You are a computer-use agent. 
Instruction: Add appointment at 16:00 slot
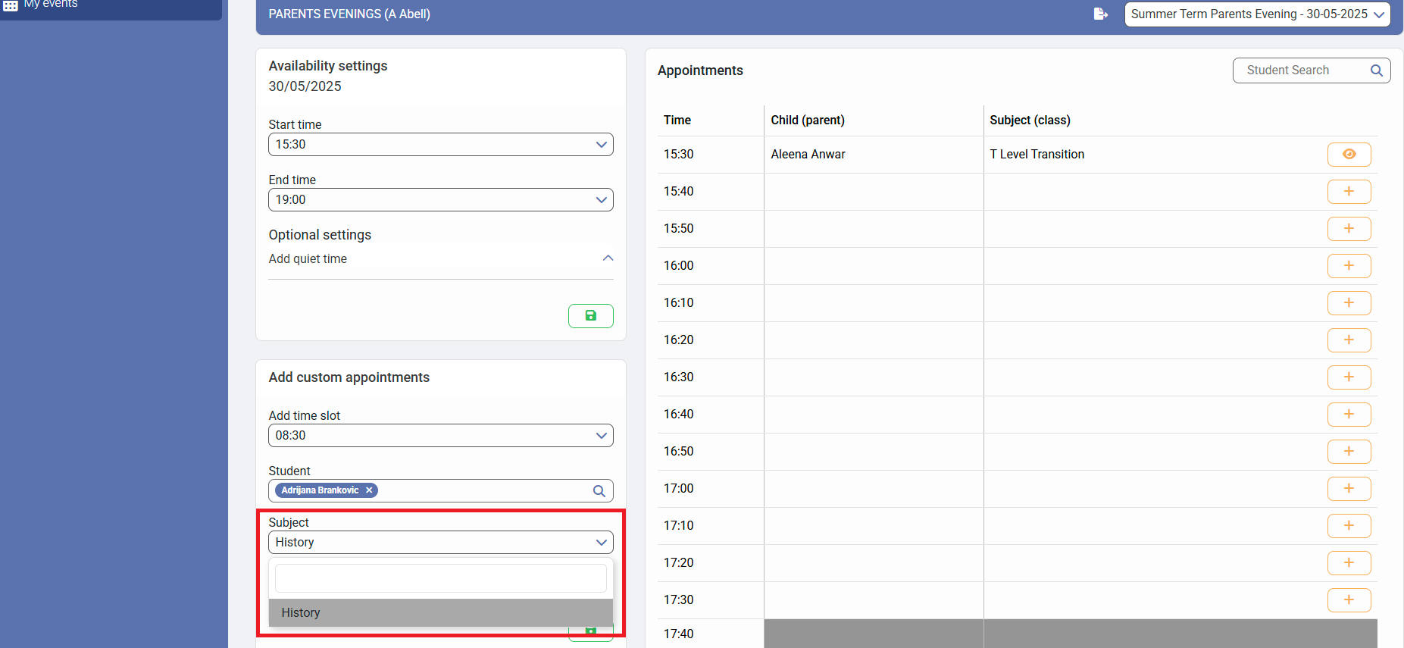click(1349, 266)
